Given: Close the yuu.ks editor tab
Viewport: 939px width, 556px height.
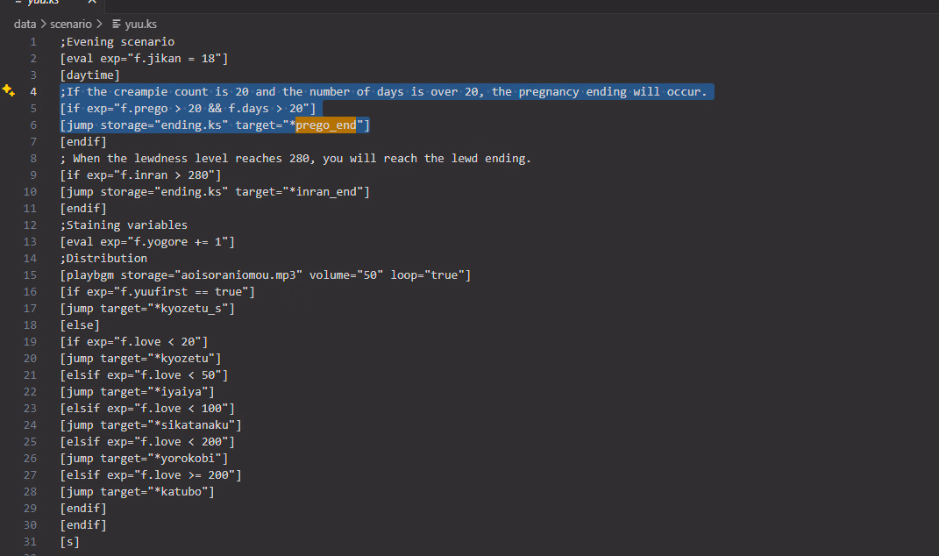Looking at the screenshot, I should (92, 3).
